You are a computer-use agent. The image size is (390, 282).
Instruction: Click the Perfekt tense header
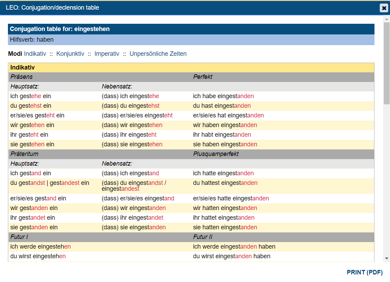[202, 77]
